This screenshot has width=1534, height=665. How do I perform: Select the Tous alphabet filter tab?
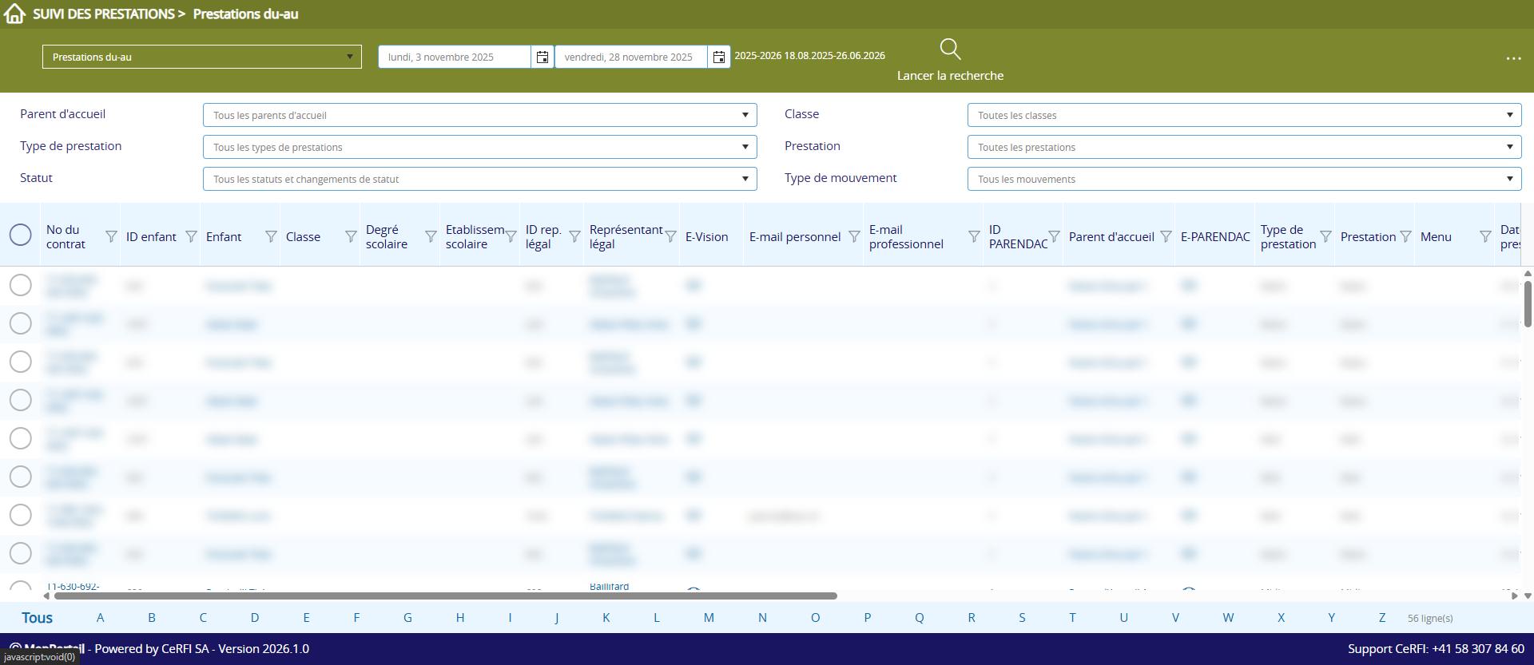37,618
